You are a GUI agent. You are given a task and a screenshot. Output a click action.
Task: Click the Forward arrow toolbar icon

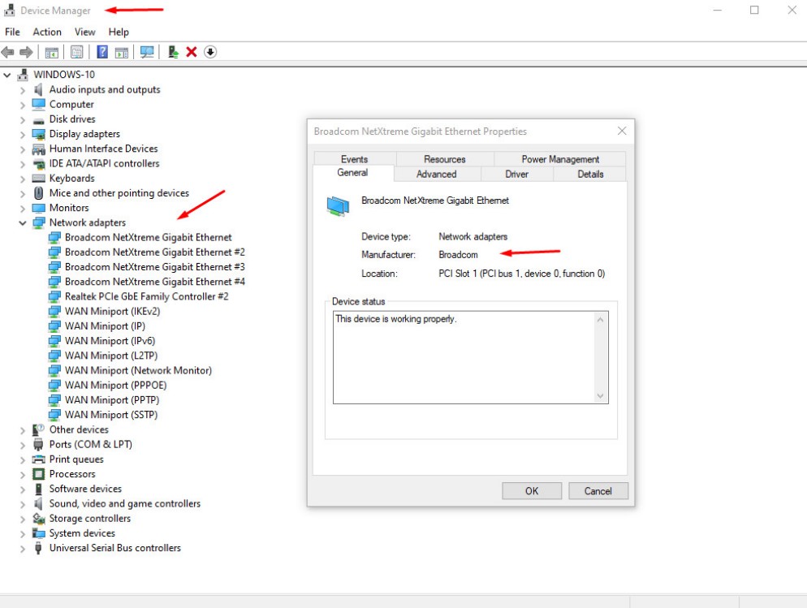point(26,52)
